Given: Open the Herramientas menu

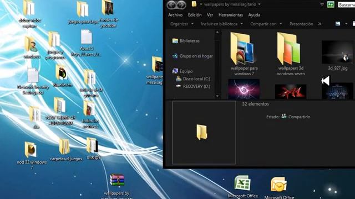Looking at the screenshot, I should pos(231,15).
